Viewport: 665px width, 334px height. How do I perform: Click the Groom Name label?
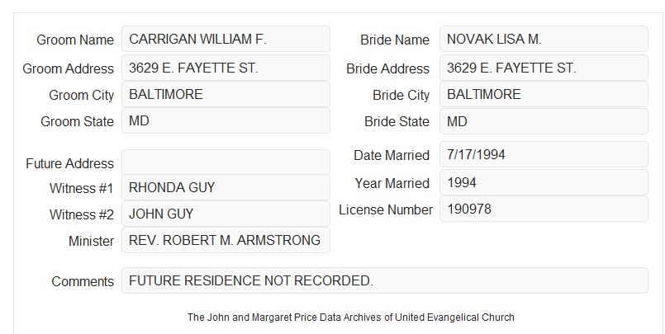tap(75, 40)
